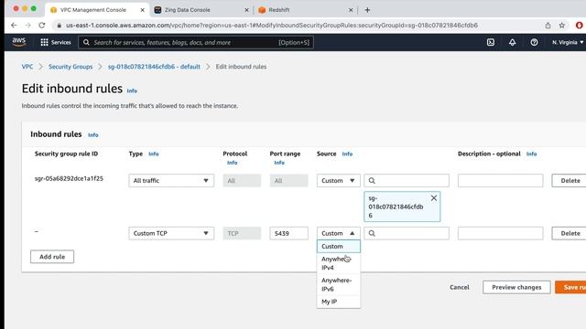Remove the sg-018c07821846cfdb6 source chip
This screenshot has width=586, height=329.
(x=433, y=198)
